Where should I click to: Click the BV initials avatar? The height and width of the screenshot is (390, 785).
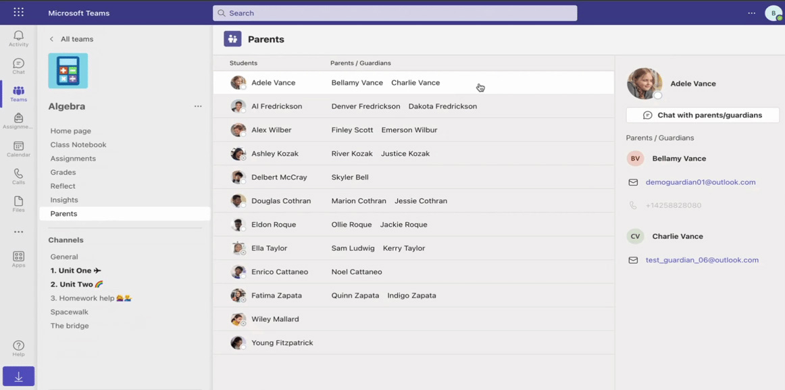[635, 159]
